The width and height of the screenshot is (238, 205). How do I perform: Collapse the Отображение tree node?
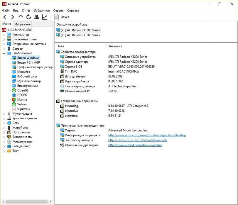(4, 53)
